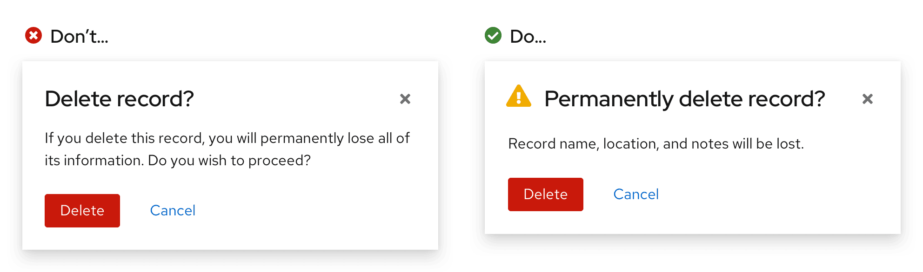923x272 pixels.
Task: Click Cancel in "Permanently delete record?" dialog
Action: tap(636, 194)
